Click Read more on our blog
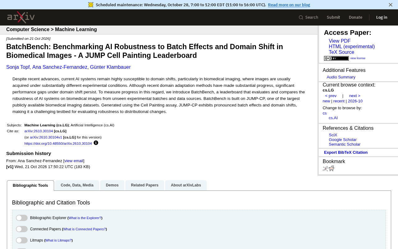This screenshot has width=398, height=249. coord(289,5)
